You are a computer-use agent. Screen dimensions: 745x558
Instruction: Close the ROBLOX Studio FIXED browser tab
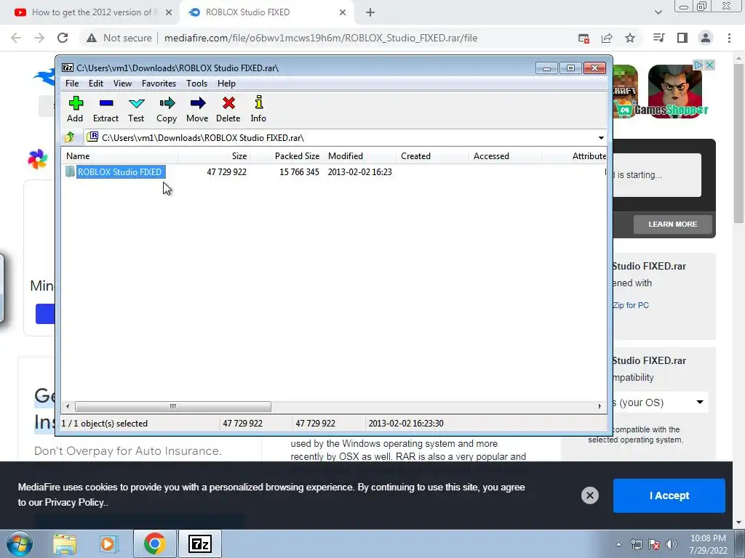pos(343,12)
